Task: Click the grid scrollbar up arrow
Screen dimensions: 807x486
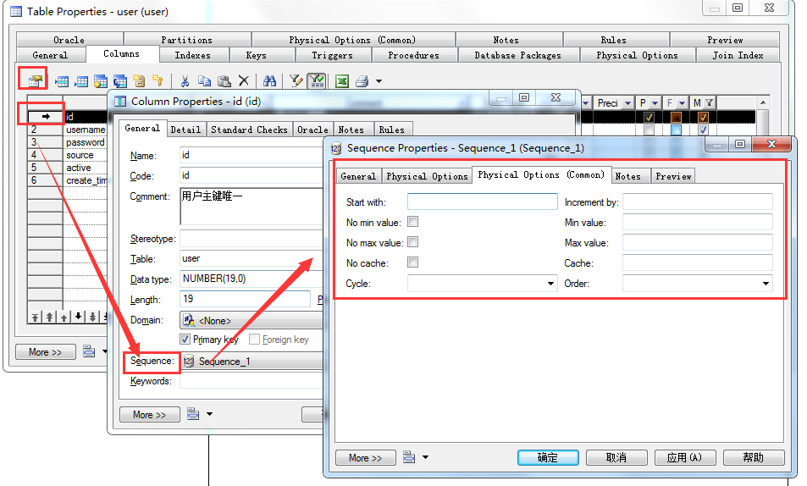Action: tap(763, 102)
